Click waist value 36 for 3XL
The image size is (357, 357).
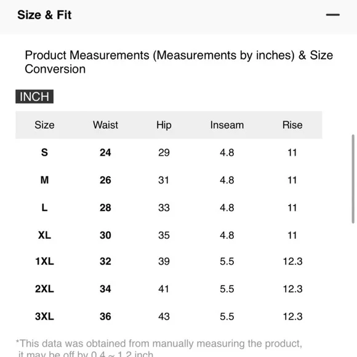pyautogui.click(x=105, y=316)
